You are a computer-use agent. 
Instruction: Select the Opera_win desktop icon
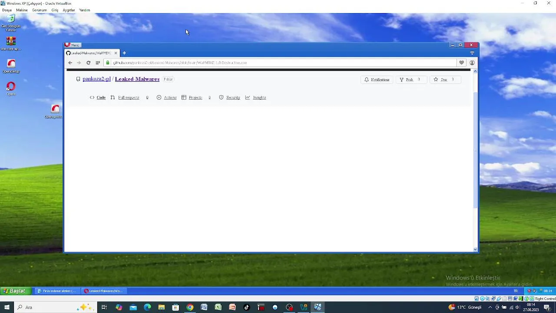(x=54, y=111)
